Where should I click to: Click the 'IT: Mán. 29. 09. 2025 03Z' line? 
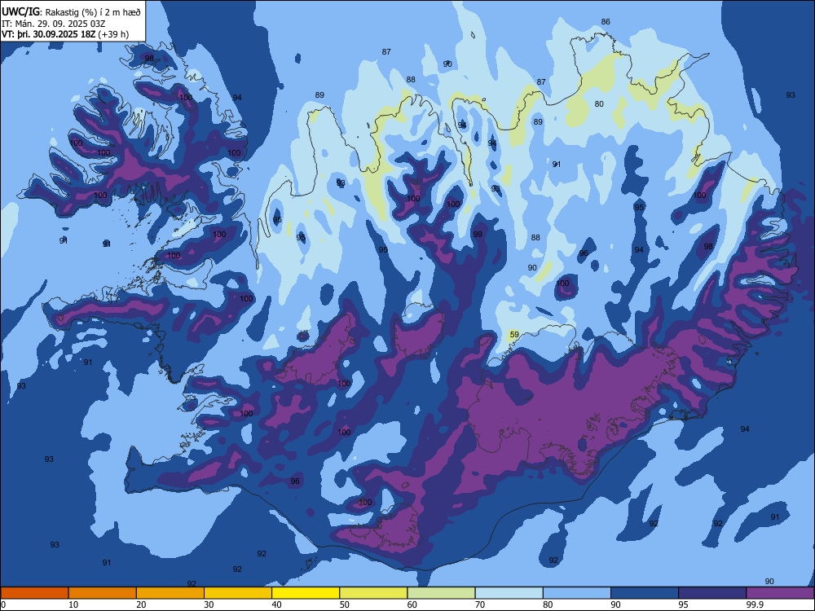pyautogui.click(x=53, y=24)
